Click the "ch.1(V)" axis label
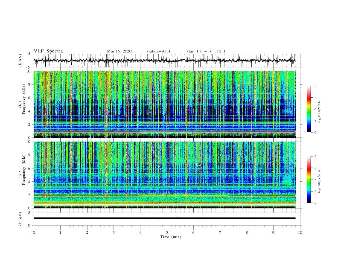The width and height of the screenshot is (338, 261). (20, 61)
